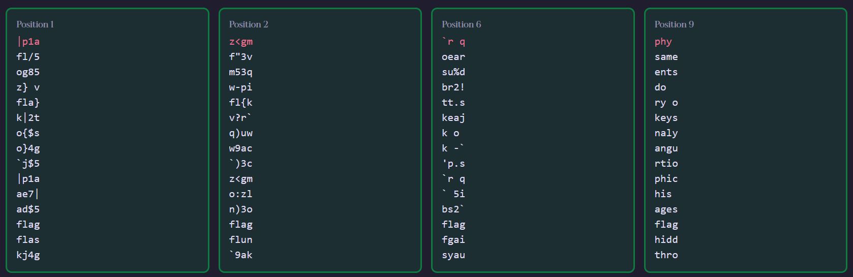The width and height of the screenshot is (853, 277).
Task: Click the "Position 6" panel heading
Action: click(x=461, y=24)
